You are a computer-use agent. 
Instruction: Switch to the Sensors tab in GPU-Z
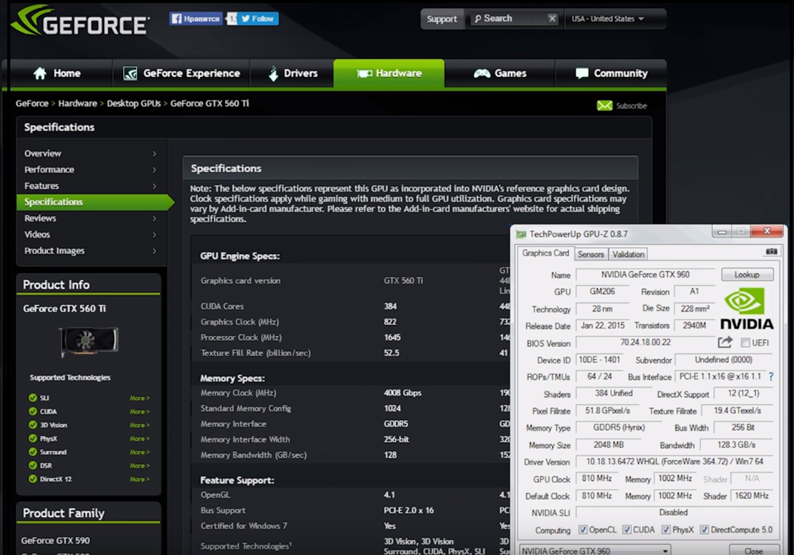[591, 254]
